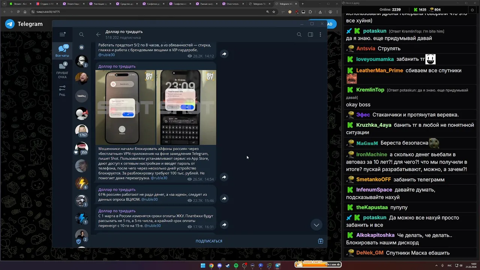Click the РУС keyboard language indicator
This screenshot has width=480, height=270.
click(450, 265)
